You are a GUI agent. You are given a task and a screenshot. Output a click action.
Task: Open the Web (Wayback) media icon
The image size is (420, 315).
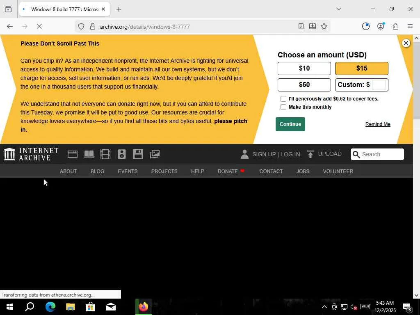click(x=73, y=154)
